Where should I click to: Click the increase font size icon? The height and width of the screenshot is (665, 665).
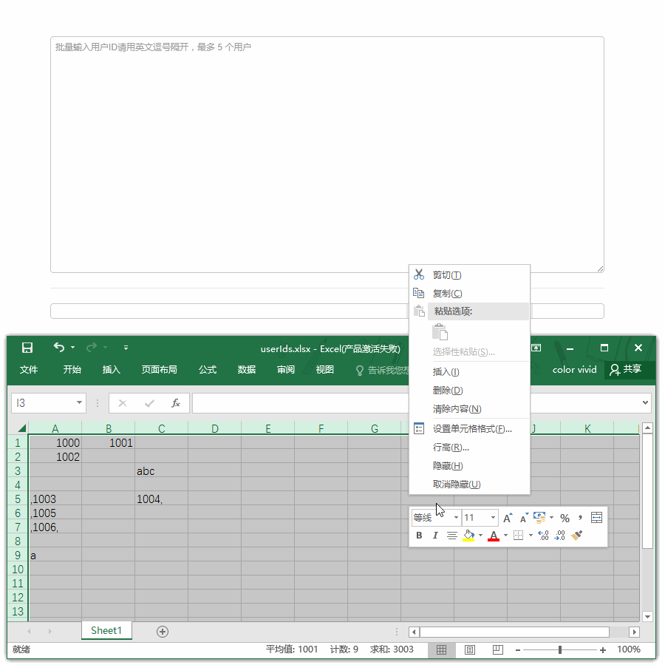click(x=508, y=518)
